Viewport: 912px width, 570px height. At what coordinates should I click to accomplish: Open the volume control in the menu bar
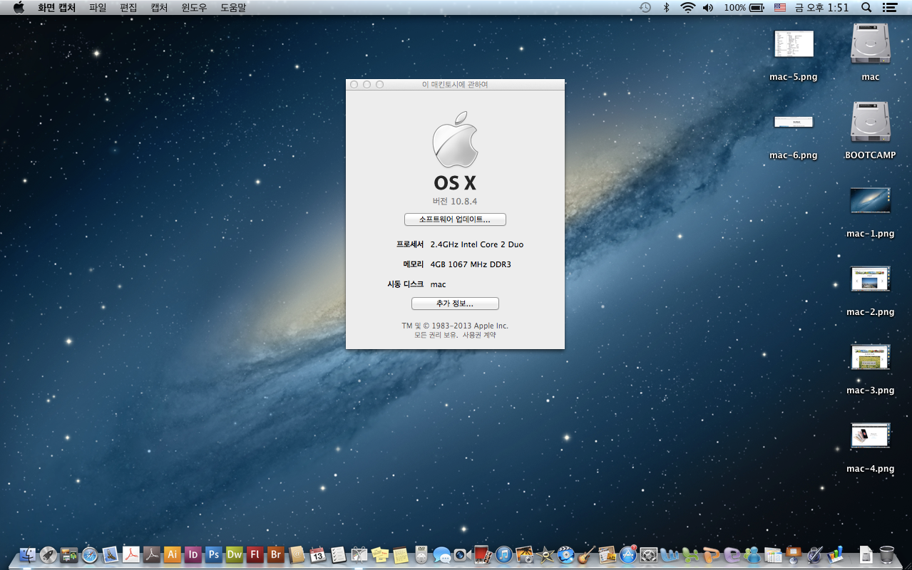(x=707, y=7)
